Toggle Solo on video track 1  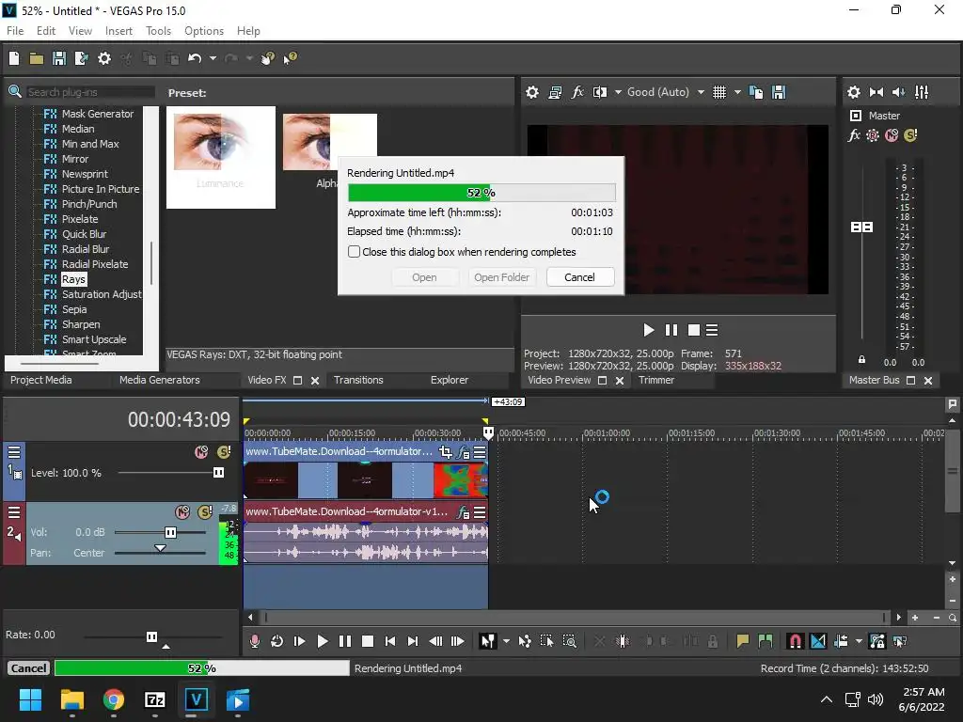pos(224,452)
